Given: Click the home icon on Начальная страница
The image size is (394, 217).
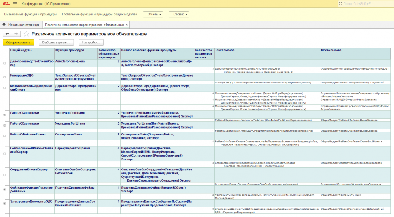Looking at the screenshot, I should pos(4,25).
